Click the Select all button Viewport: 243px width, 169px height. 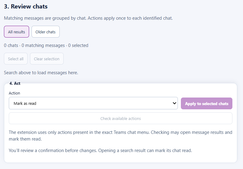coord(16,59)
